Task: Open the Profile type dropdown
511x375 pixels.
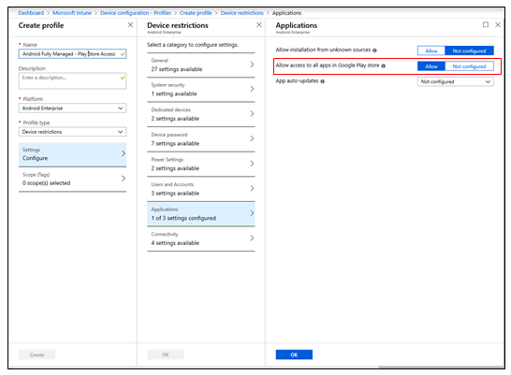Action: (72, 132)
